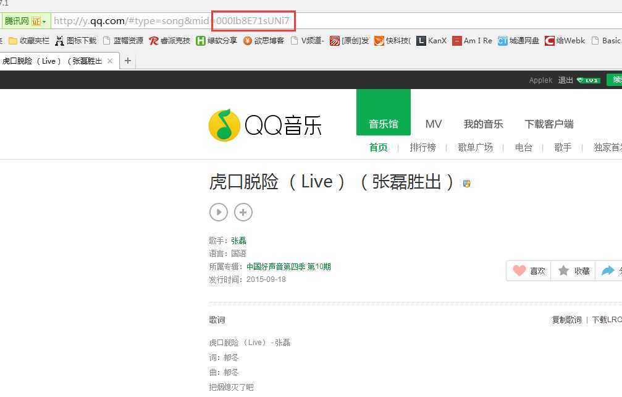Open the 腾讯网 site certificate dropdown
The height and width of the screenshot is (397, 622).
(x=25, y=21)
